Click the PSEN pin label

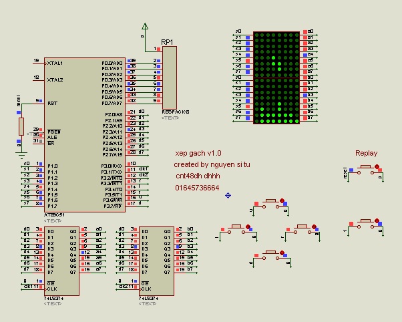click(54, 132)
